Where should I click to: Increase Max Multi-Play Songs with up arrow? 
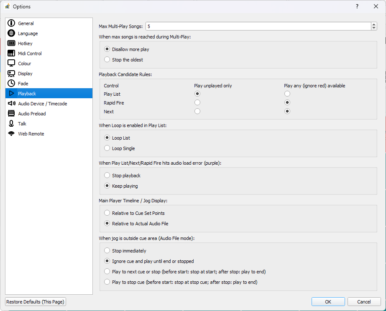coord(373,24)
